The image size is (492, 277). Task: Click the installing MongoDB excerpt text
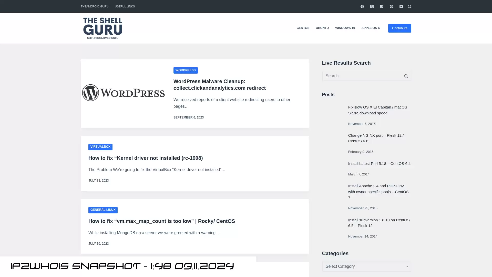coord(154,233)
